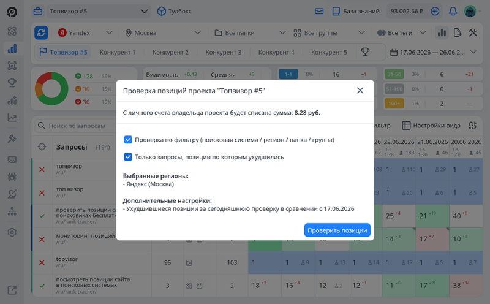The width and height of the screenshot is (490, 304).
Task: Click the export file icon in toolbar
Action: (x=457, y=32)
